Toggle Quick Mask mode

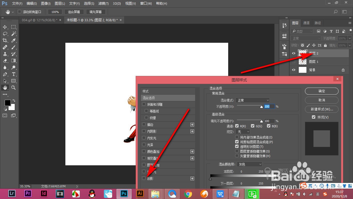click(5, 115)
